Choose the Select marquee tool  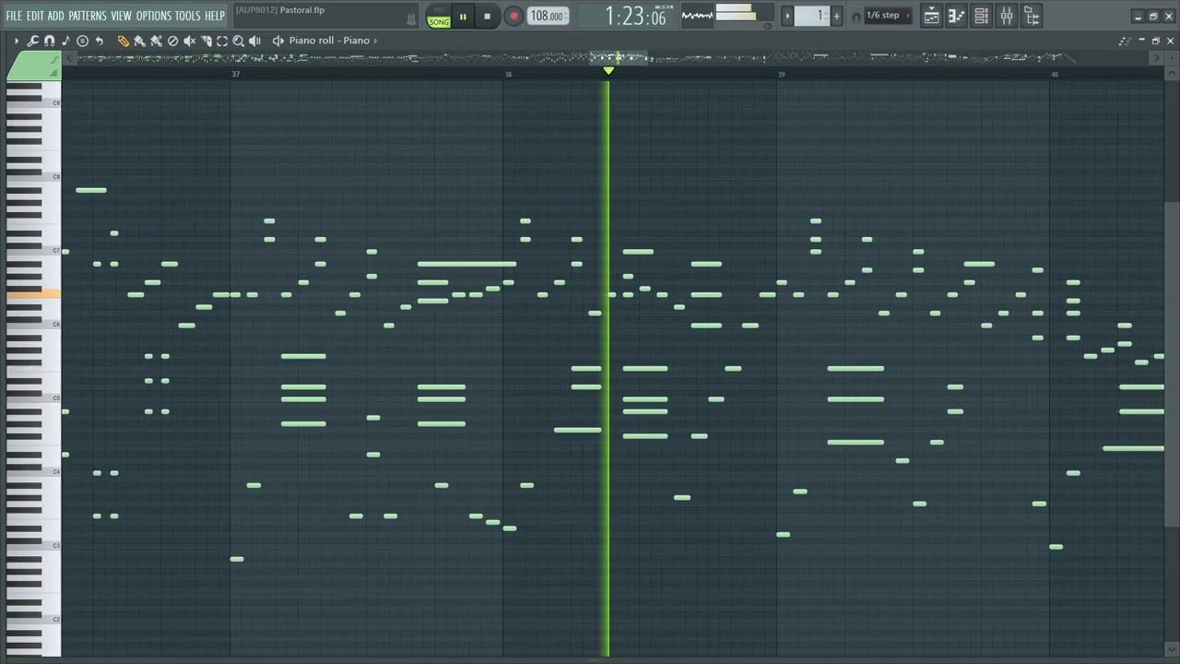click(222, 41)
